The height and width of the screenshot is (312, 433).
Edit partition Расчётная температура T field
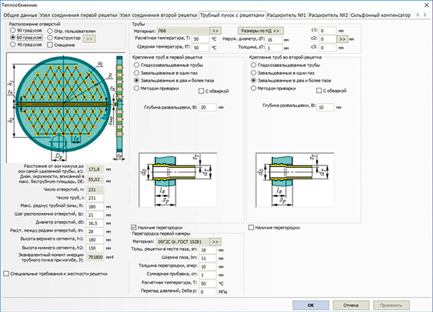[x=208, y=283]
